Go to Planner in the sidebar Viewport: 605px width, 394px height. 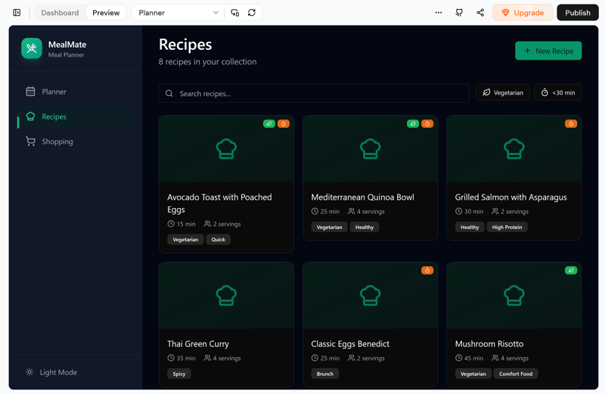[54, 92]
